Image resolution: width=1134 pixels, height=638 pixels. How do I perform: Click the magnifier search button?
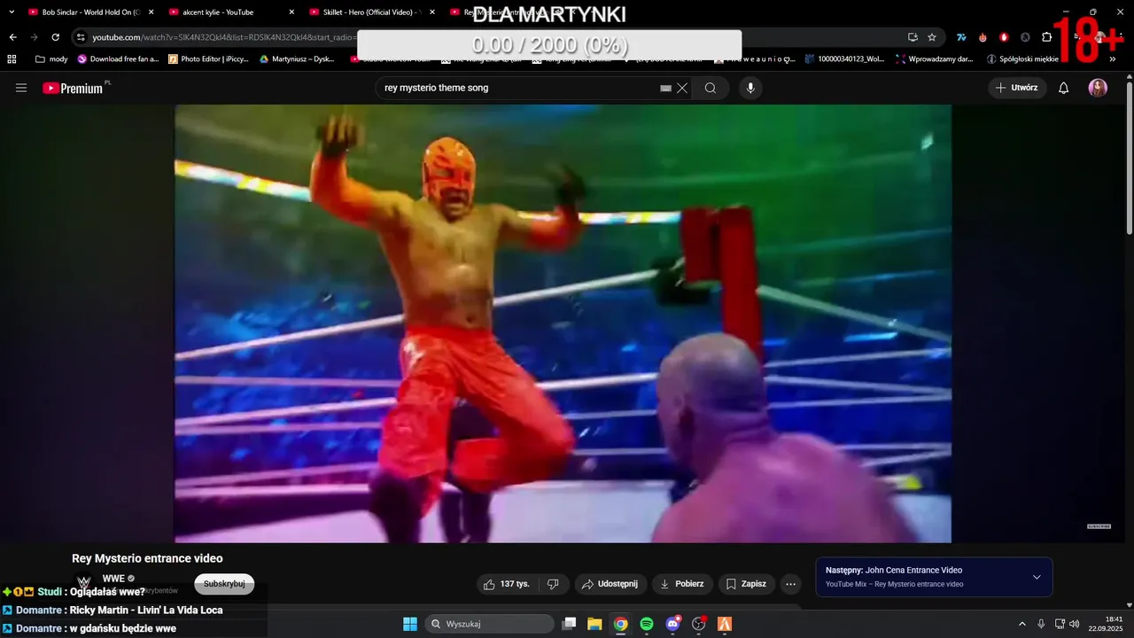point(711,88)
